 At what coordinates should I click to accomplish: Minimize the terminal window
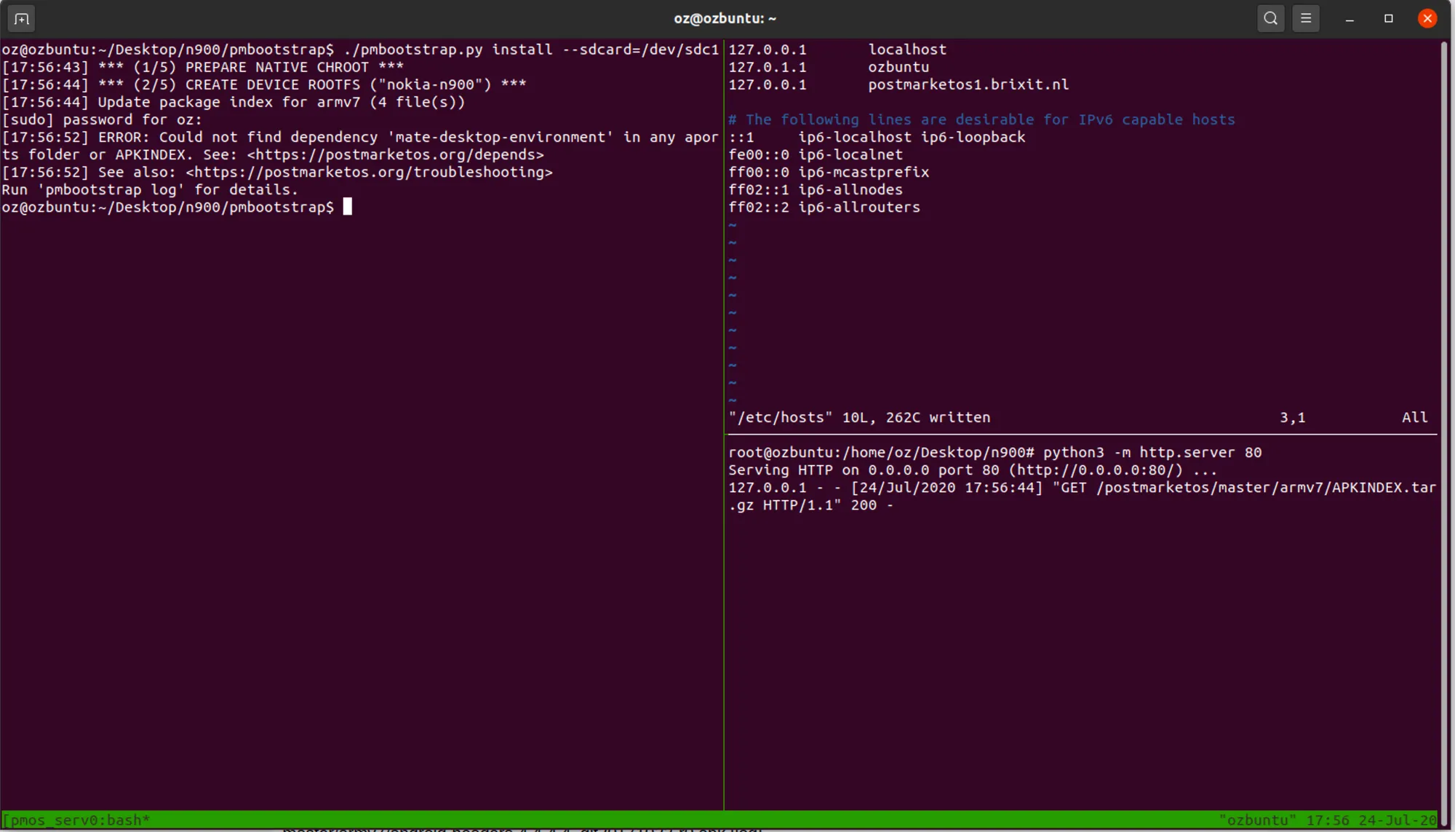1350,19
